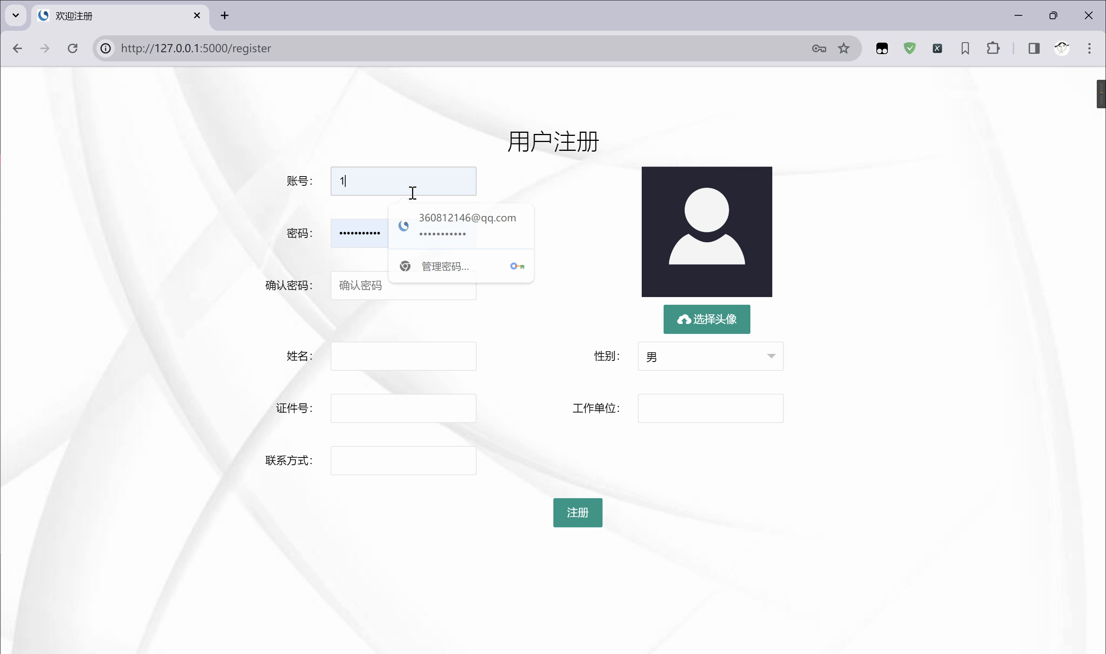View site information icon beside URL
The image size is (1106, 654).
coord(106,48)
